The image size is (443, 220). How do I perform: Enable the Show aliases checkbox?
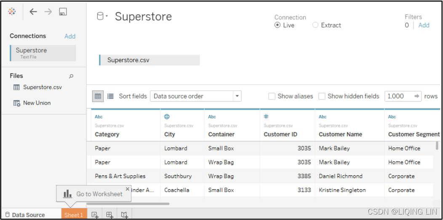tap(272, 96)
